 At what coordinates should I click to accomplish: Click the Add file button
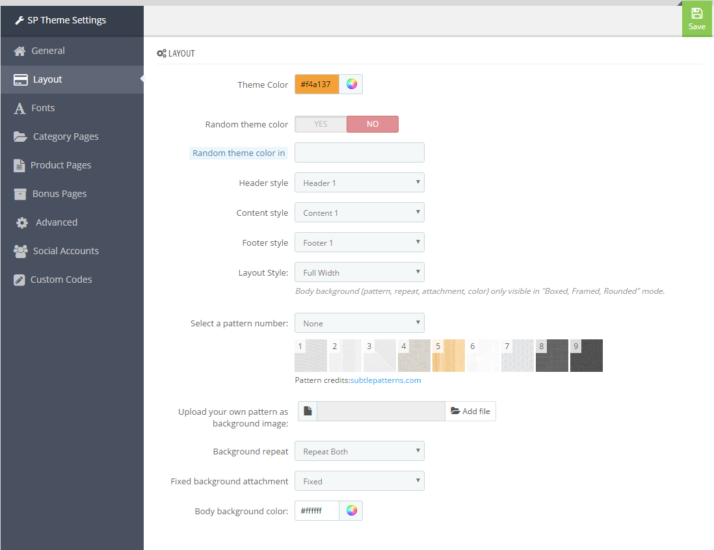(470, 411)
